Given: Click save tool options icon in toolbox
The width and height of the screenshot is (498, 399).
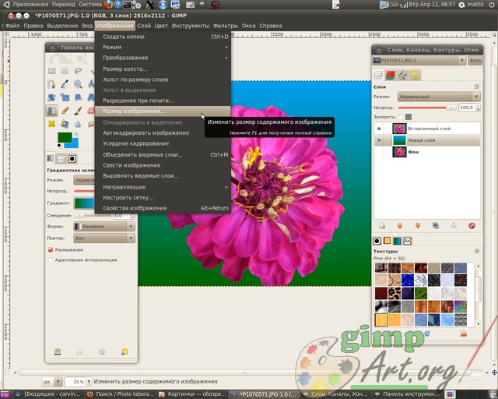Looking at the screenshot, I should [x=58, y=351].
